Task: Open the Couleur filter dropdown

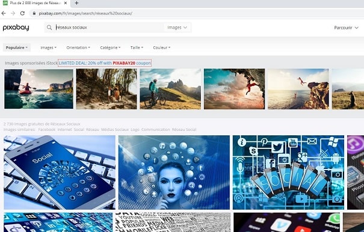Action: (x=162, y=47)
